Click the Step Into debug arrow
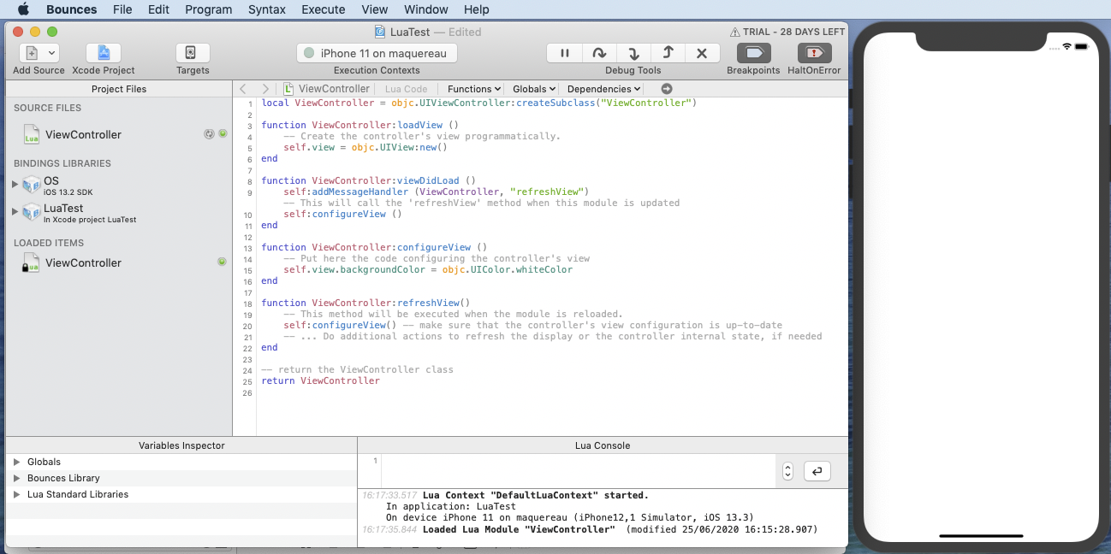This screenshot has width=1111, height=554. click(633, 53)
